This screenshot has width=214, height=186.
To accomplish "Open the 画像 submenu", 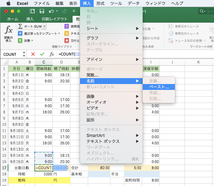I will click(x=111, y=96).
